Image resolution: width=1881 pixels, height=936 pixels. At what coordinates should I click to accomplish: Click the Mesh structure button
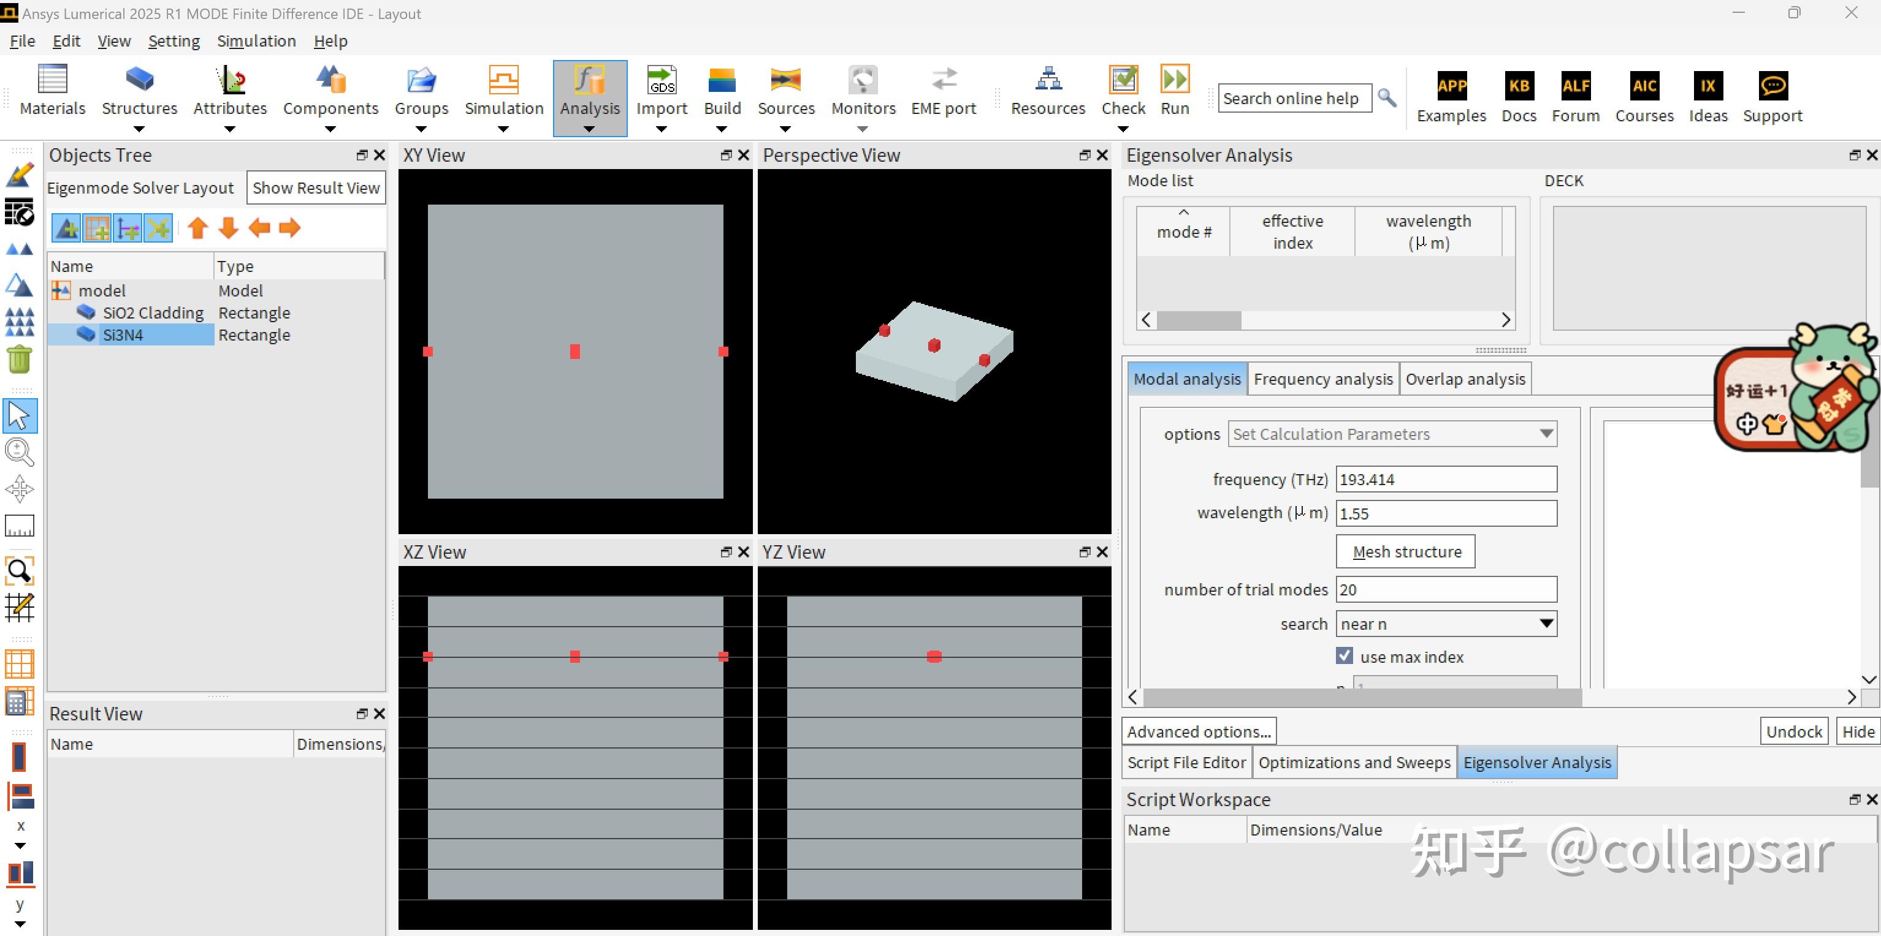tap(1405, 551)
